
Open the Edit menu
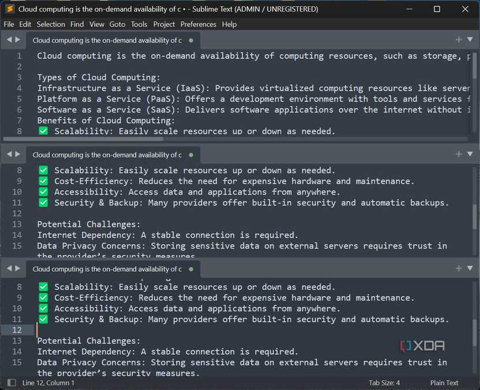(x=25, y=24)
